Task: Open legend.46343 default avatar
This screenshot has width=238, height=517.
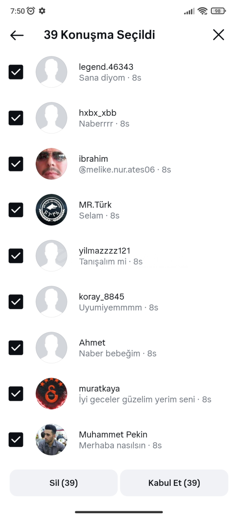Action: (x=51, y=71)
